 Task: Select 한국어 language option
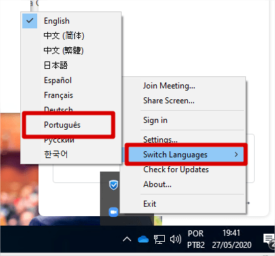[x=71, y=155]
